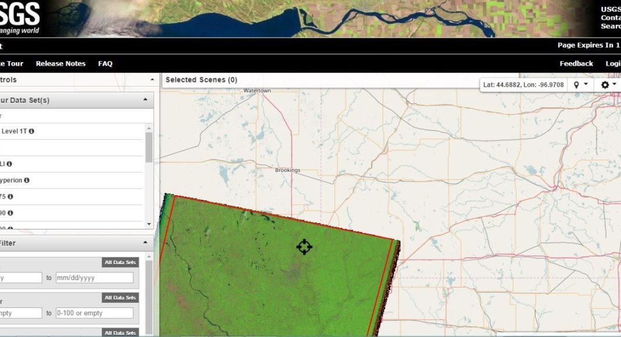Open the FAQ menu item
Viewport: 621px width, 337px height.
105,63
